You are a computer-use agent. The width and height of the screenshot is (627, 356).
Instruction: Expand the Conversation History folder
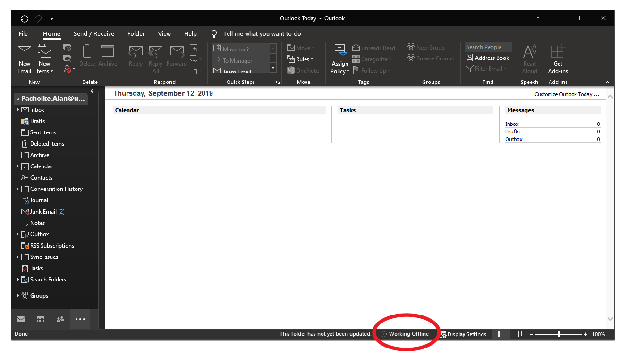(18, 189)
